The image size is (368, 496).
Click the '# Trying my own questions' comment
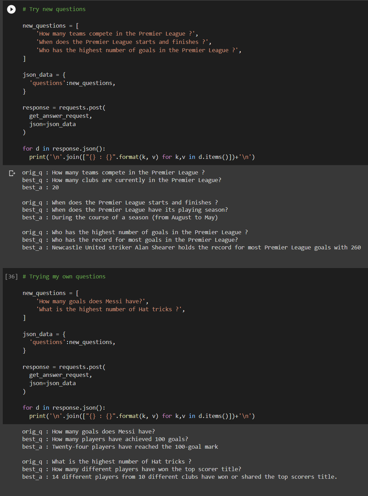click(x=64, y=276)
